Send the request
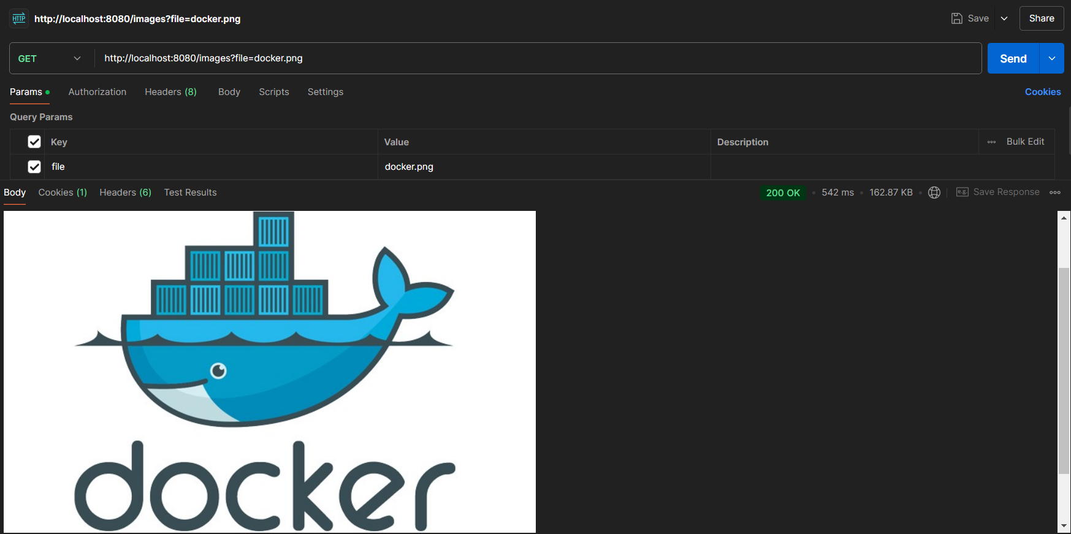The width and height of the screenshot is (1071, 534). (x=1013, y=58)
